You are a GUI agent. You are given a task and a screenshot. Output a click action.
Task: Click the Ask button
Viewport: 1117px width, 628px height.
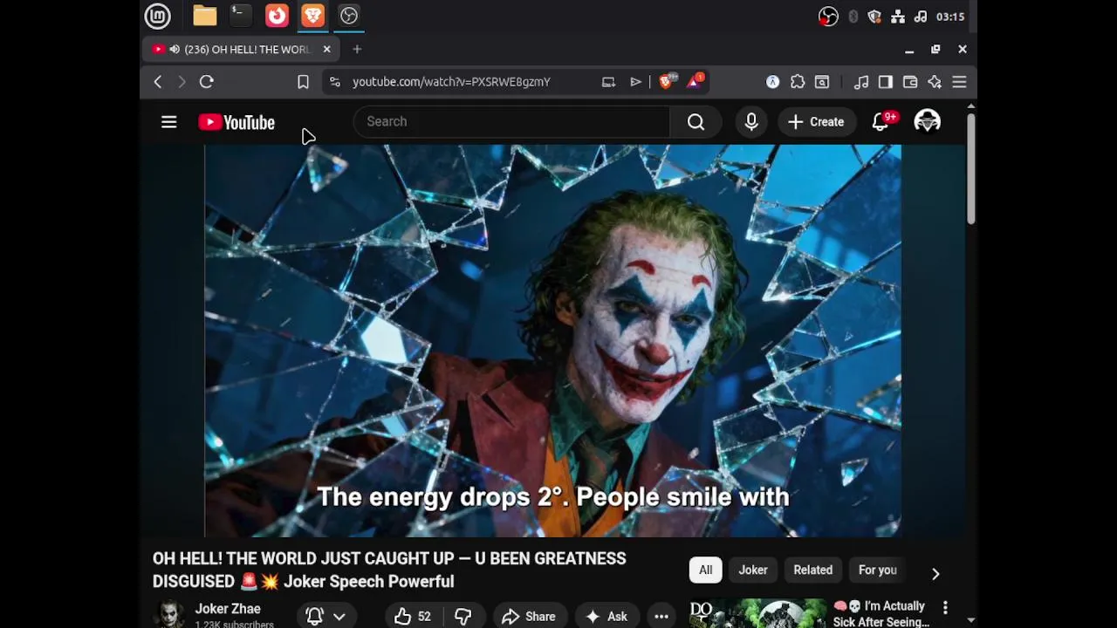(606, 617)
